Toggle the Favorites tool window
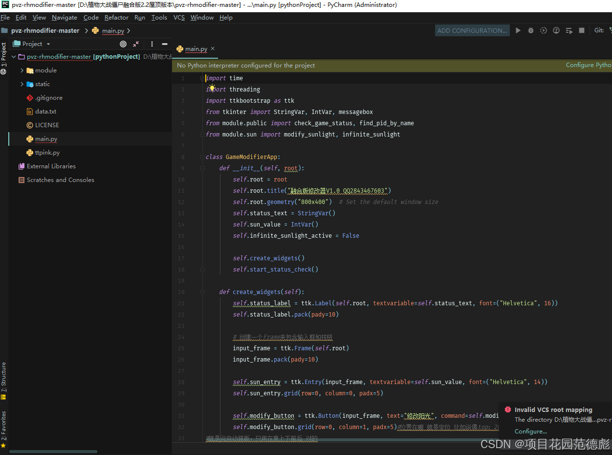612x455 pixels. 4,422
